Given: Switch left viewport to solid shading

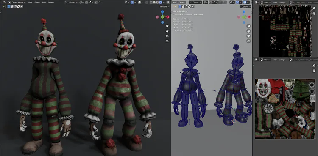Looking at the screenshot, I should [154, 3].
